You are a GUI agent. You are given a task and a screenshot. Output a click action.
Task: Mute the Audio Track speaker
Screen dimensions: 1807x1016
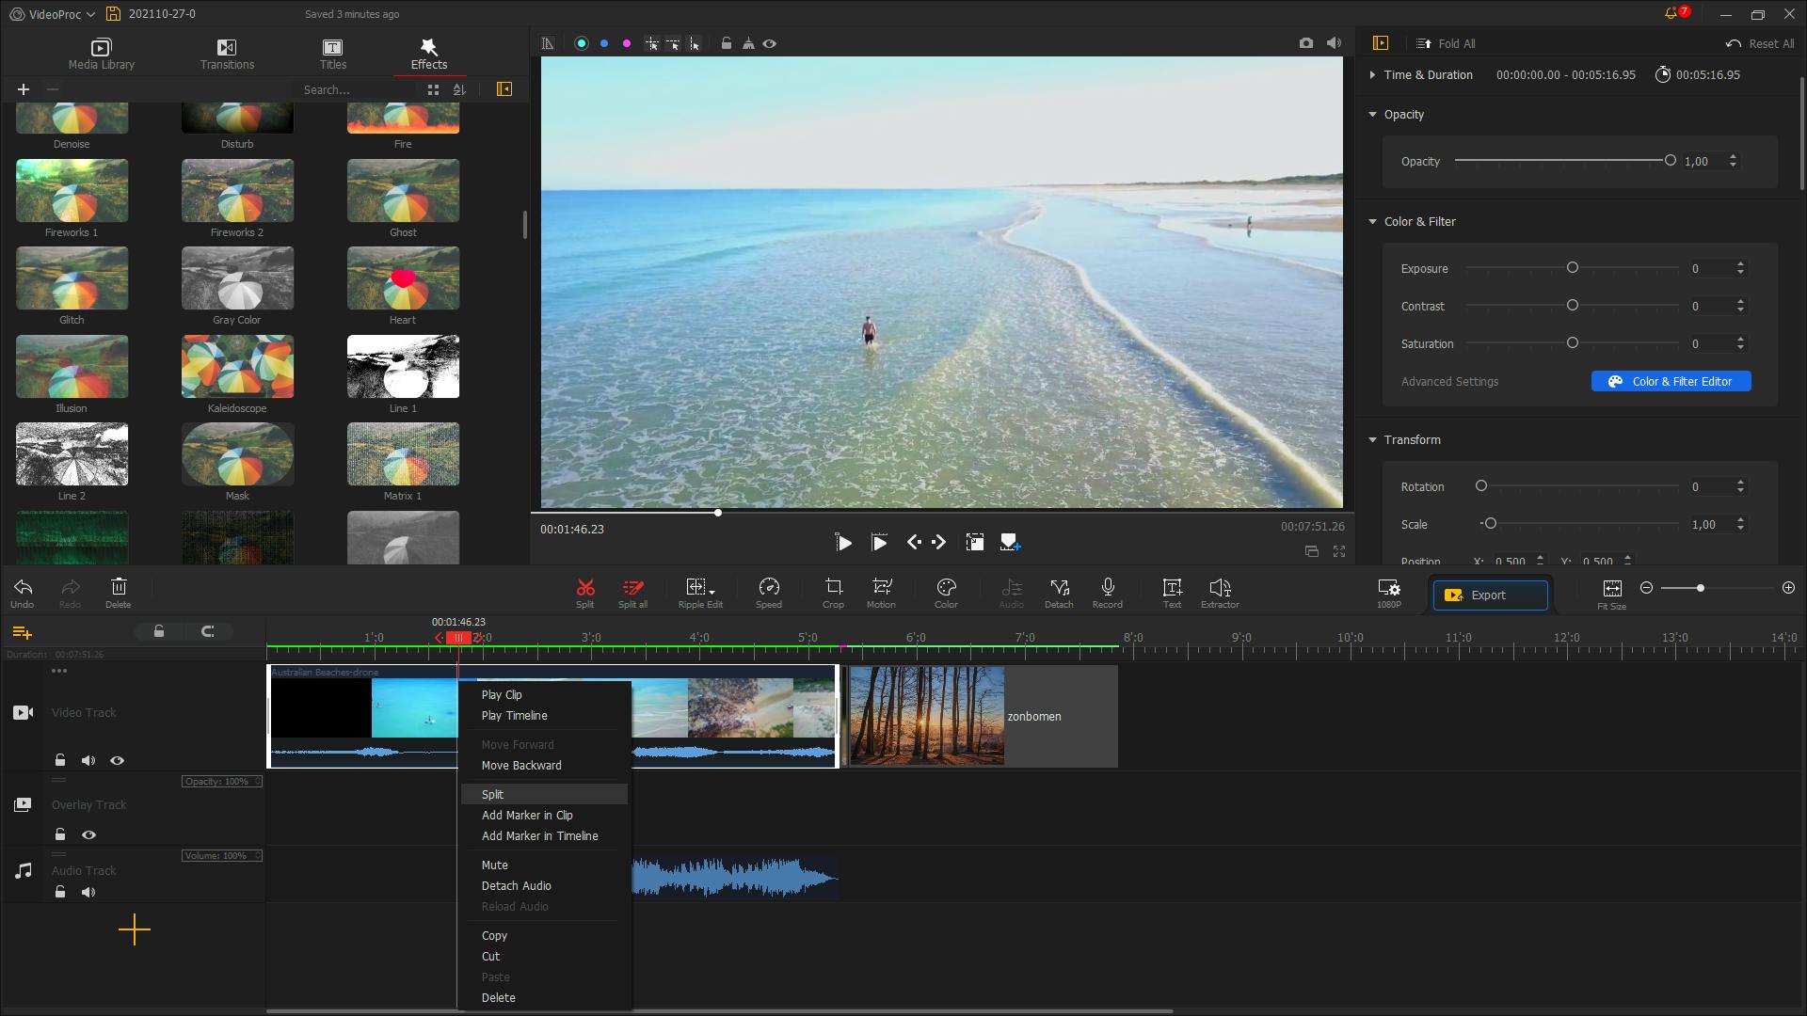tap(88, 892)
